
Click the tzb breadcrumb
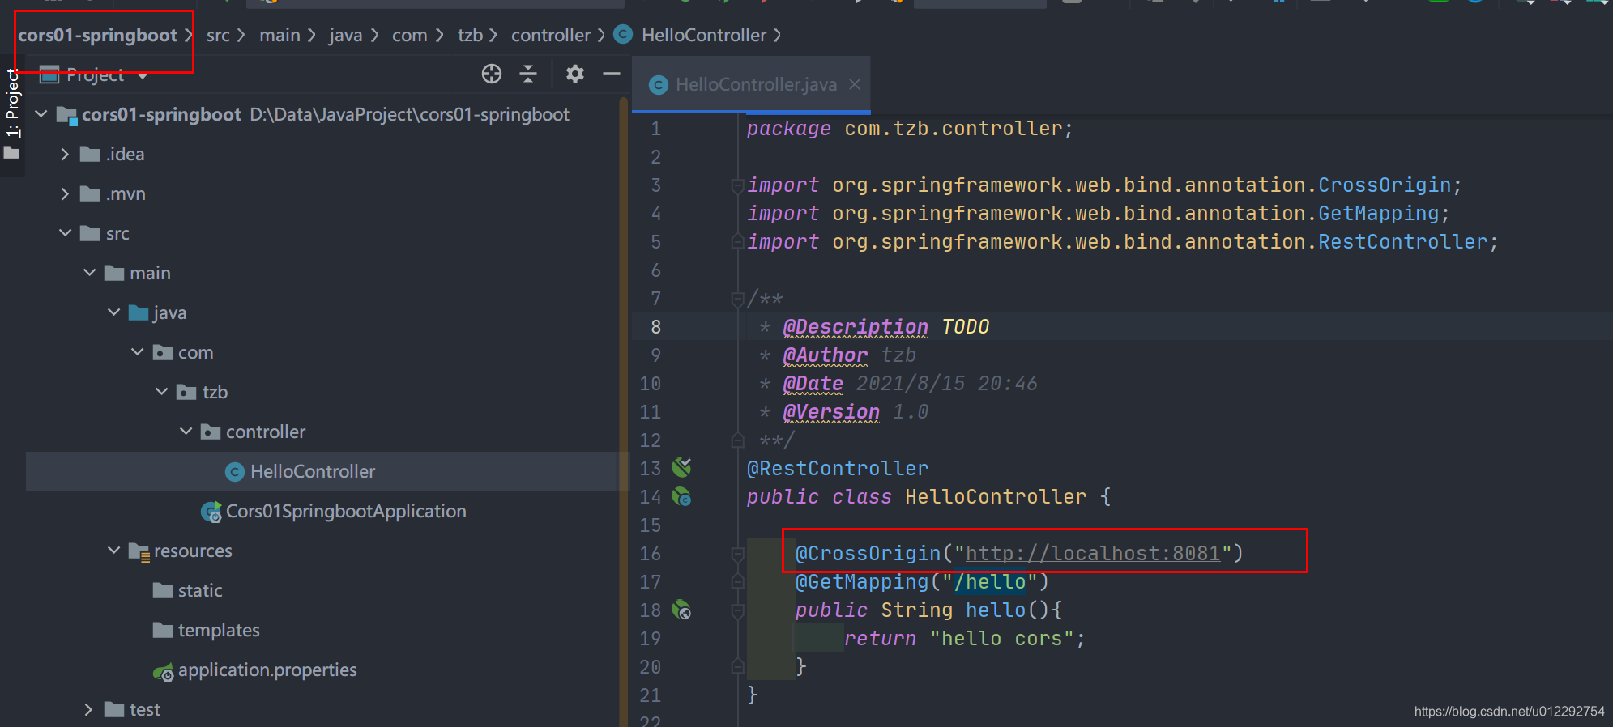coord(470,35)
